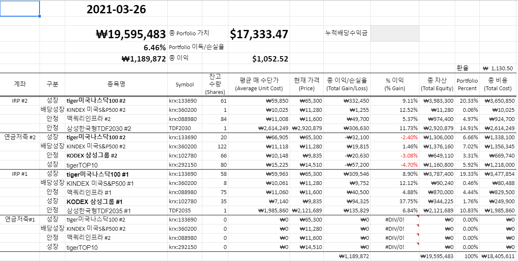Click the Total Cost column header
This screenshot has height=261, width=518.
point(498,84)
